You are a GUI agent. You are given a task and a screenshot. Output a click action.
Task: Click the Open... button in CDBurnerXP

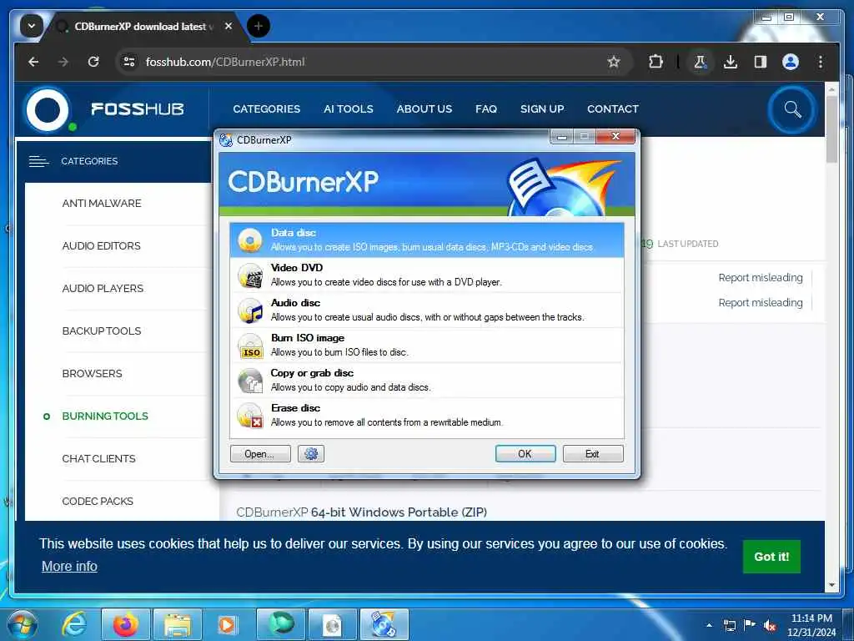tap(260, 453)
